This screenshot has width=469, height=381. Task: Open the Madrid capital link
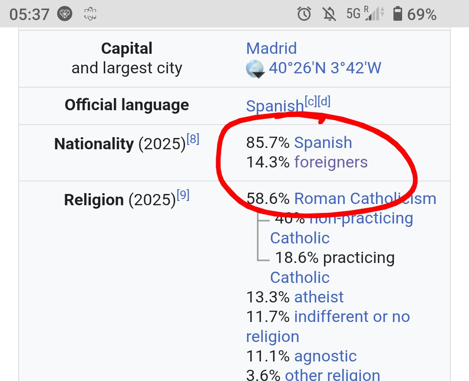point(271,48)
